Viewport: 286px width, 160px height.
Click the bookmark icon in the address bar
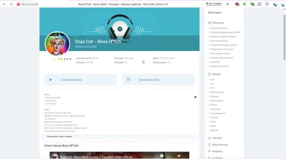pyautogui.click(x=227, y=4)
